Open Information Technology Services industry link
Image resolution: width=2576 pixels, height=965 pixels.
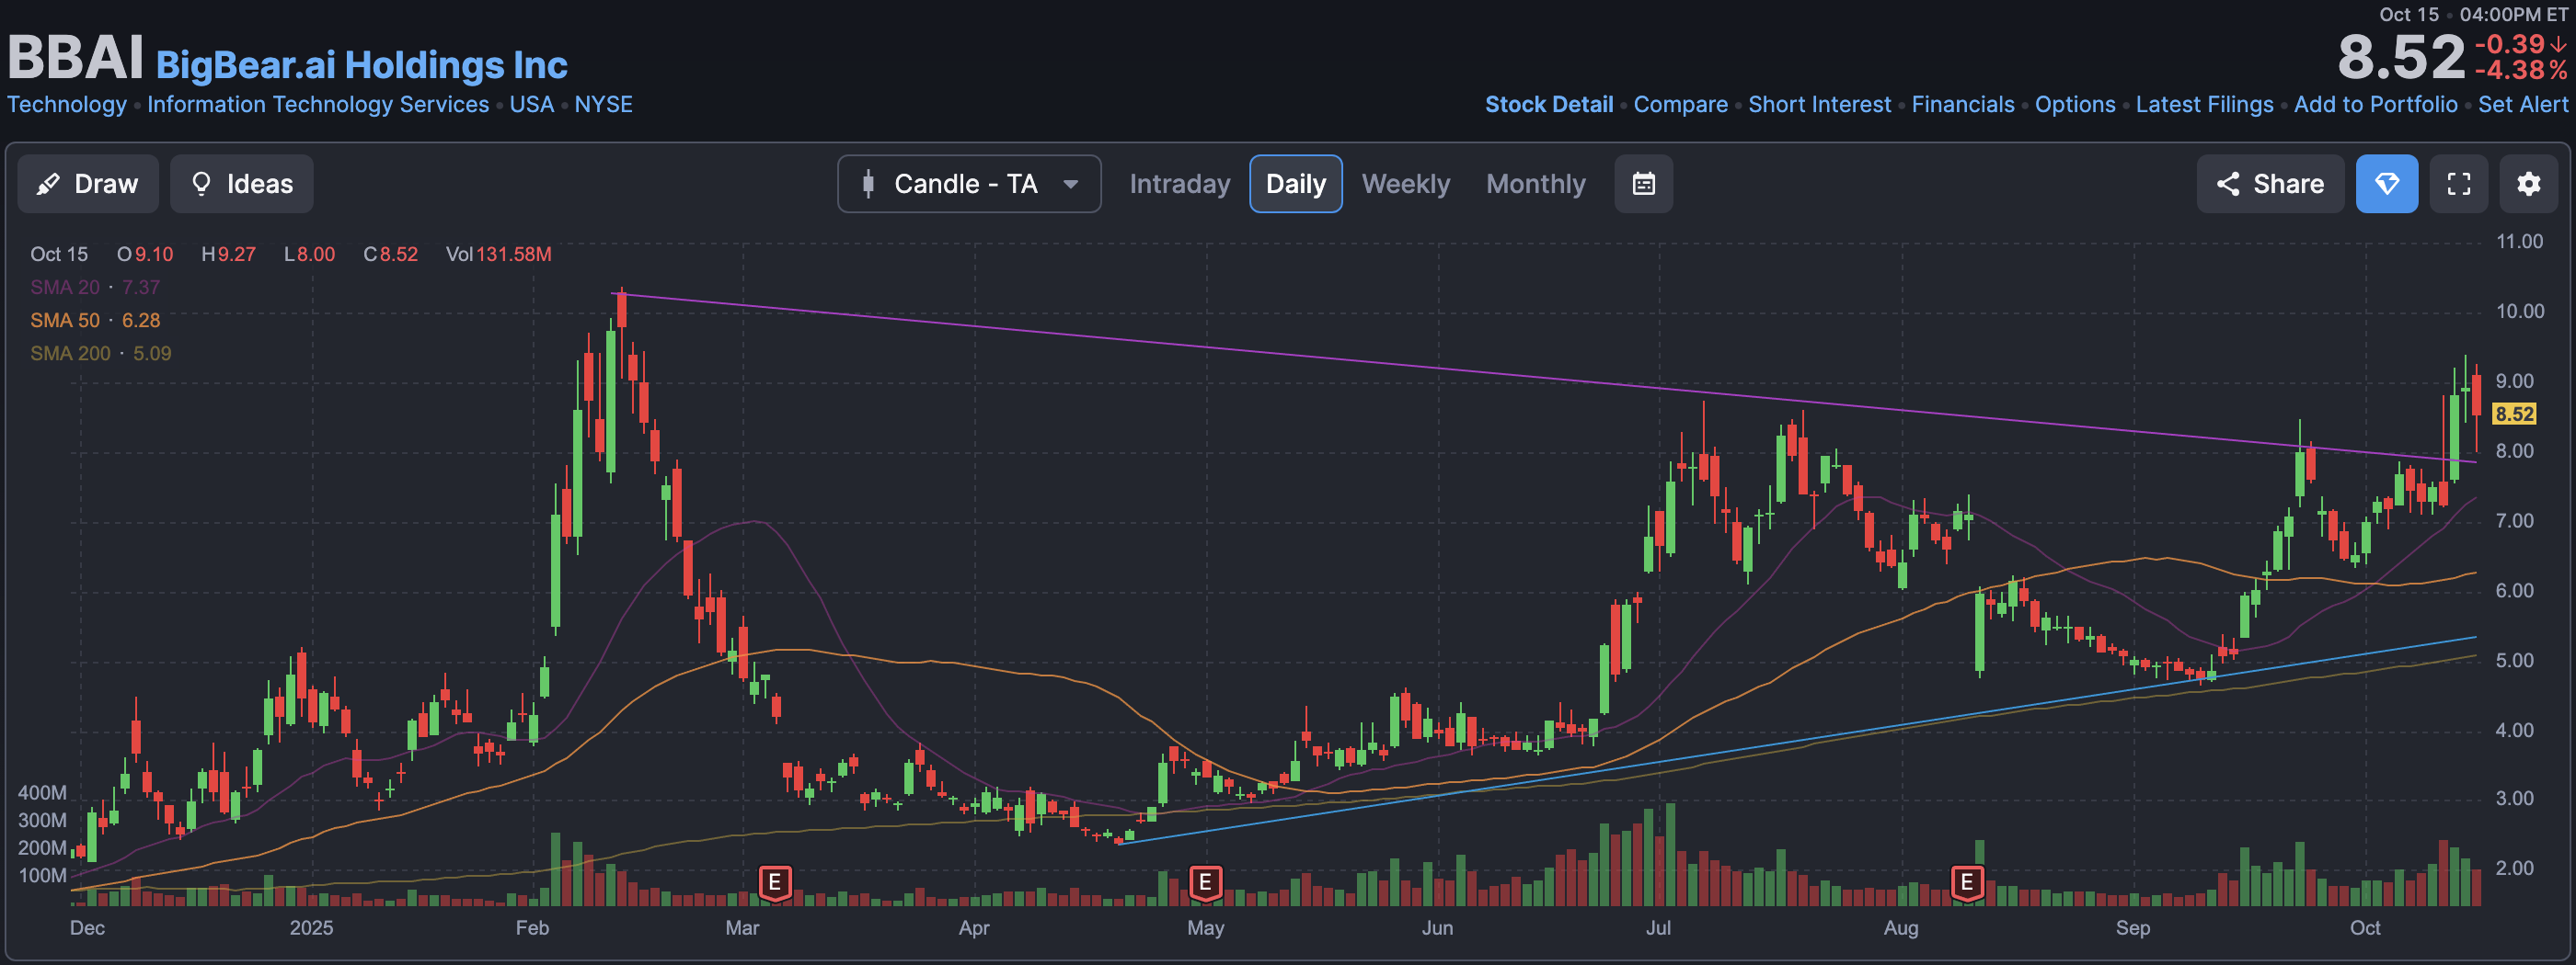click(318, 105)
